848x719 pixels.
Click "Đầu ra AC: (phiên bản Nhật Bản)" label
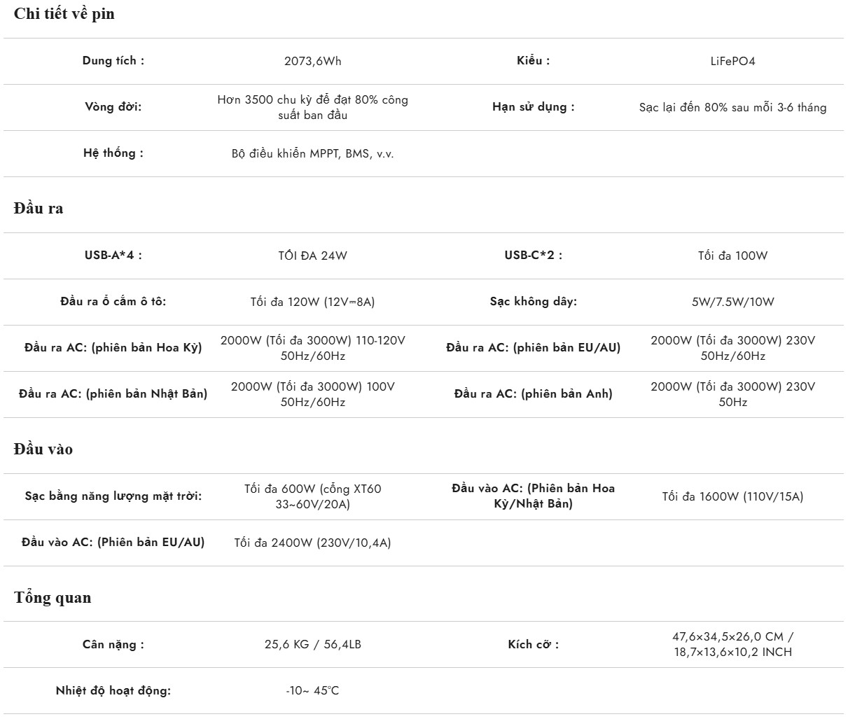pyautogui.click(x=113, y=394)
